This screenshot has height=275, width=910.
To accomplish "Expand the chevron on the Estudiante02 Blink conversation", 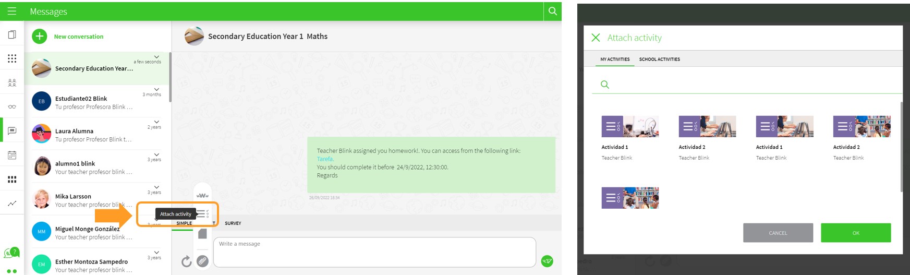I will coord(156,89).
